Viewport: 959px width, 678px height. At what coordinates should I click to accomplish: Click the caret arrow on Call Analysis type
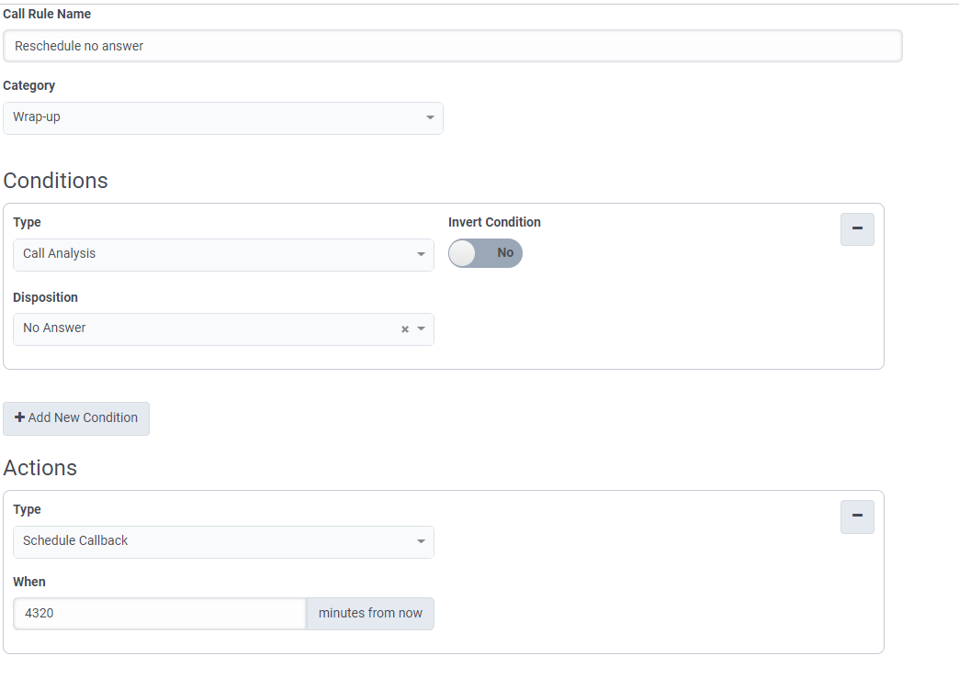[x=421, y=255]
